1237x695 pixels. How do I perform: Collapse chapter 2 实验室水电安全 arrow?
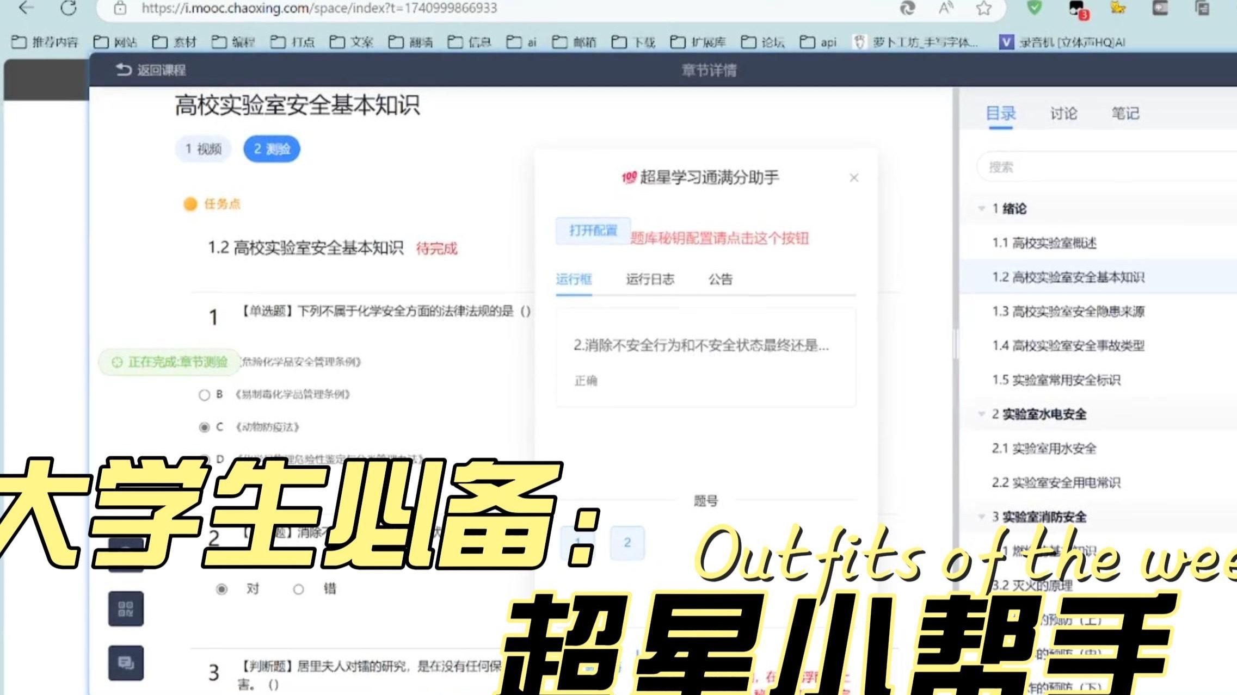click(x=981, y=414)
